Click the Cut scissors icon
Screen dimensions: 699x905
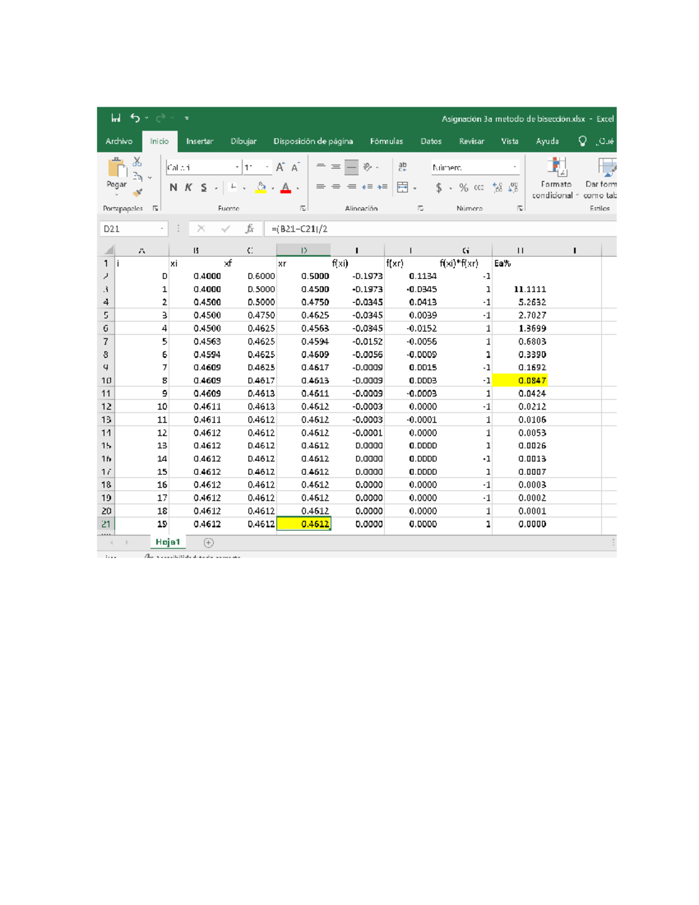click(x=137, y=162)
